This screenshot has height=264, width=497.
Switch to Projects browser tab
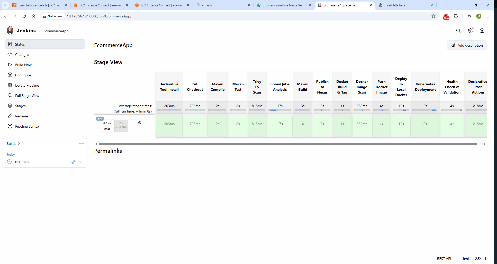click(223, 5)
